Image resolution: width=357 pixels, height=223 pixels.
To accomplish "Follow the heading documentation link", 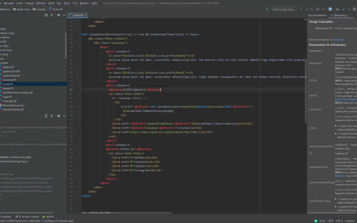I will [337, 40].
